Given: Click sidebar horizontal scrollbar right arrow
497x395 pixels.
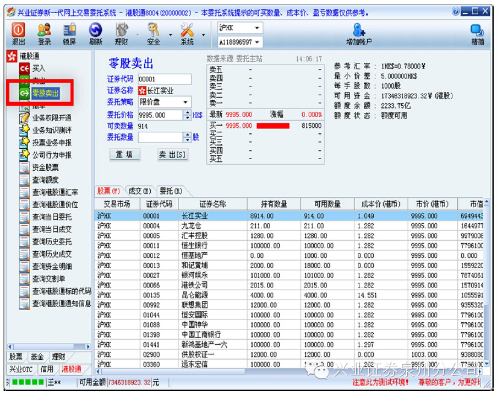Looking at the screenshot, I should [x=88, y=347].
